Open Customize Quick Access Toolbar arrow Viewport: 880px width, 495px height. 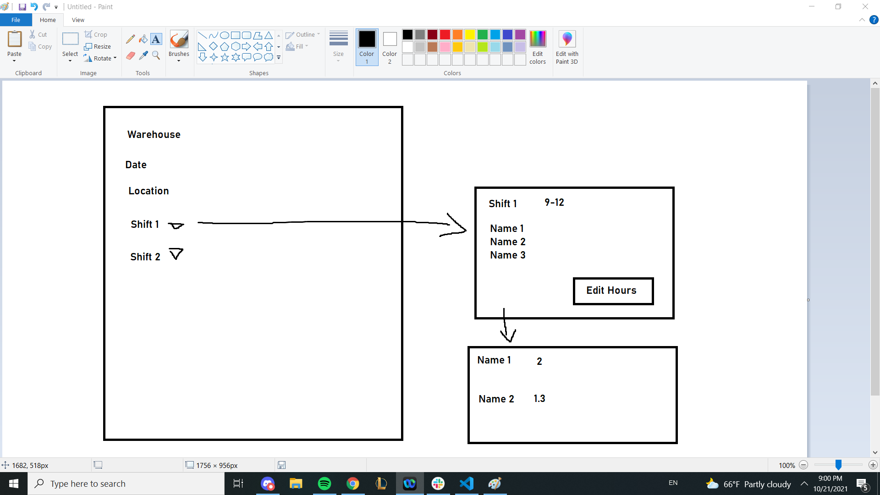pos(56,7)
